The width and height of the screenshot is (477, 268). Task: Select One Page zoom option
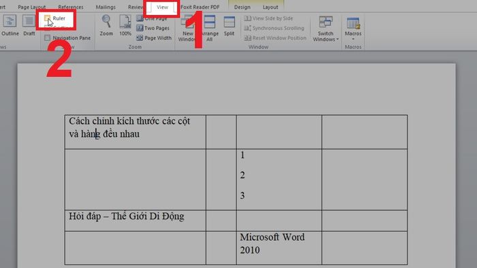(x=151, y=18)
